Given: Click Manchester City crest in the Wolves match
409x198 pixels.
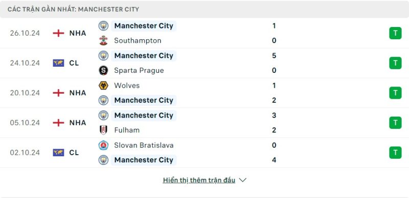Looking at the screenshot, I should pyautogui.click(x=103, y=100).
